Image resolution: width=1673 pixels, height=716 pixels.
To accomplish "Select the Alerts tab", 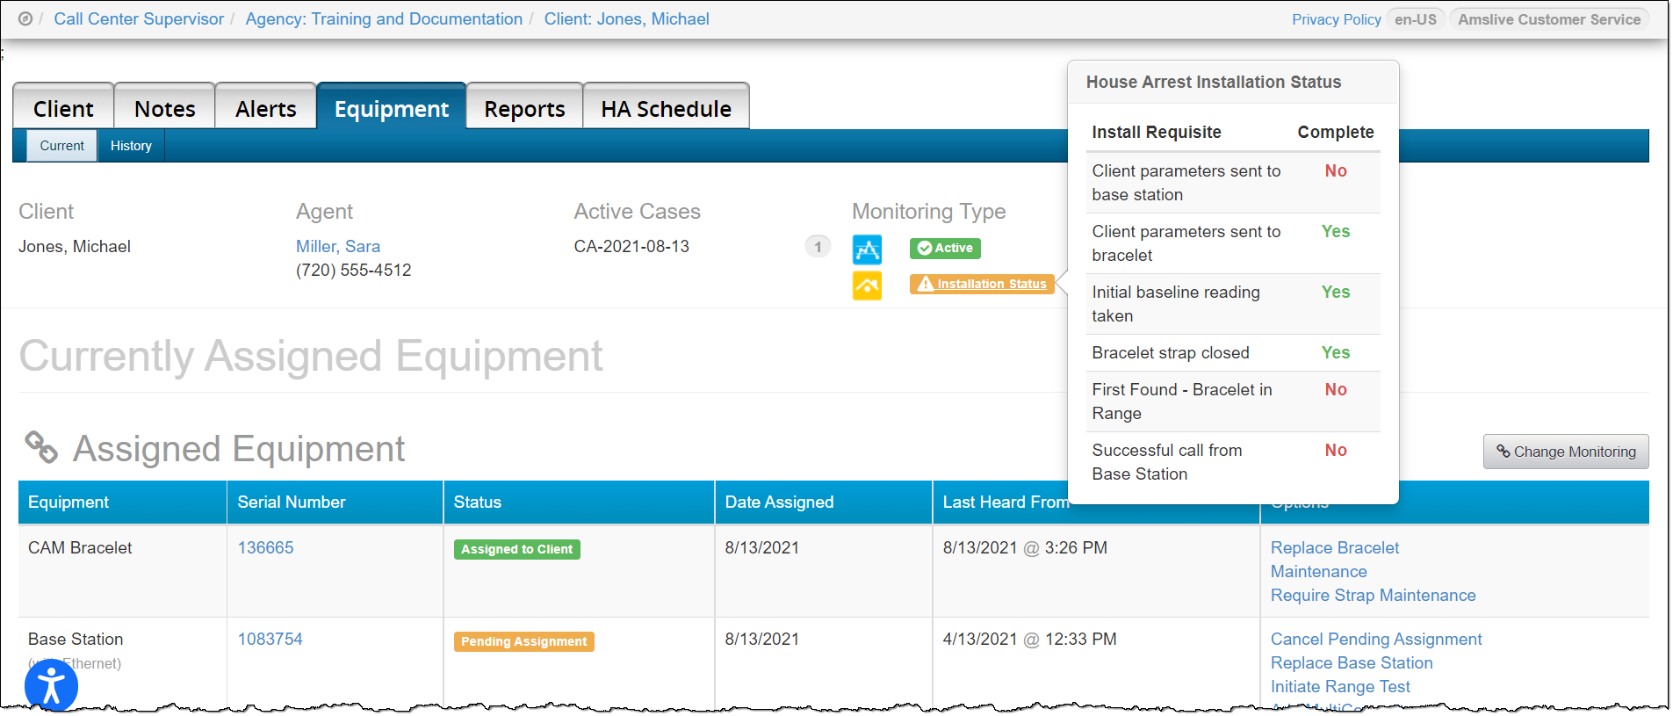I will click(x=265, y=109).
